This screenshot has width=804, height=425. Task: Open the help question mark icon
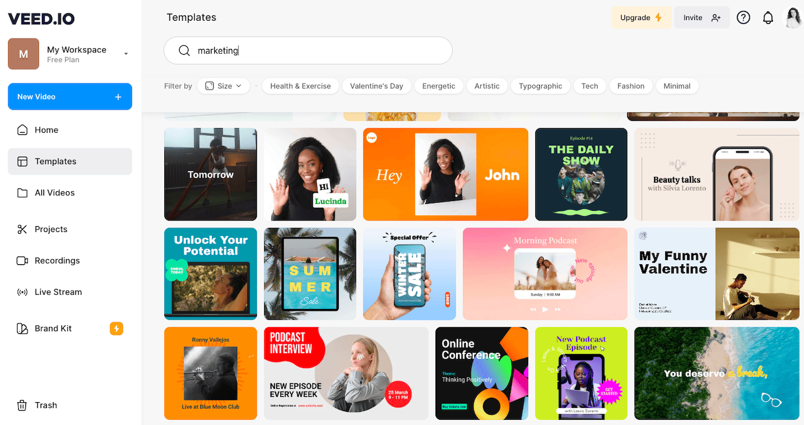pyautogui.click(x=743, y=18)
